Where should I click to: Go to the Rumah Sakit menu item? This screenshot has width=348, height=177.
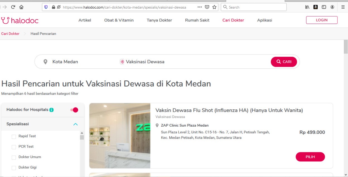pyautogui.click(x=197, y=20)
